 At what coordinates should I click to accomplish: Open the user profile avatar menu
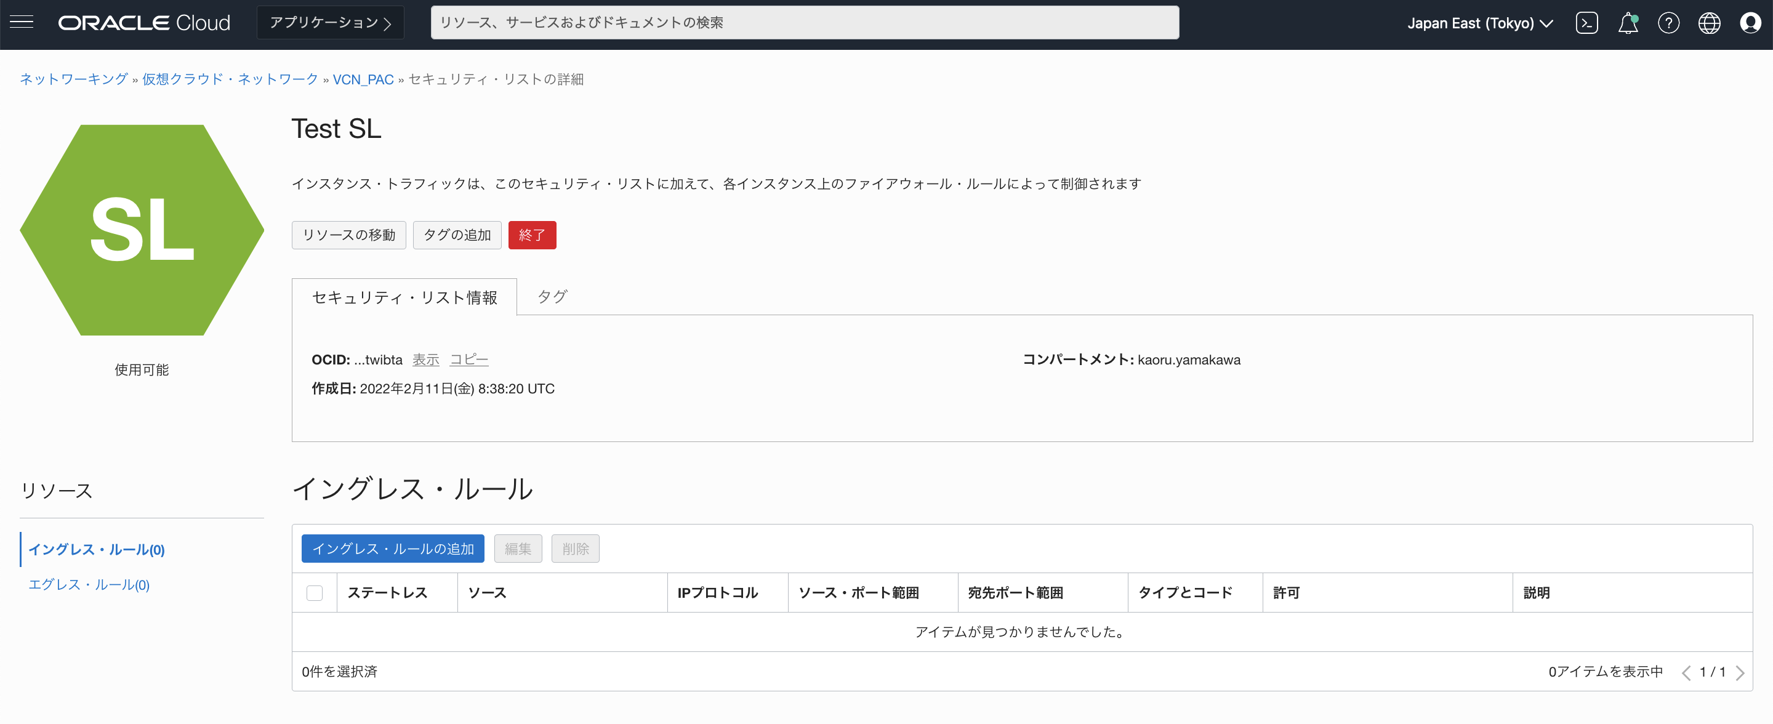[1750, 23]
